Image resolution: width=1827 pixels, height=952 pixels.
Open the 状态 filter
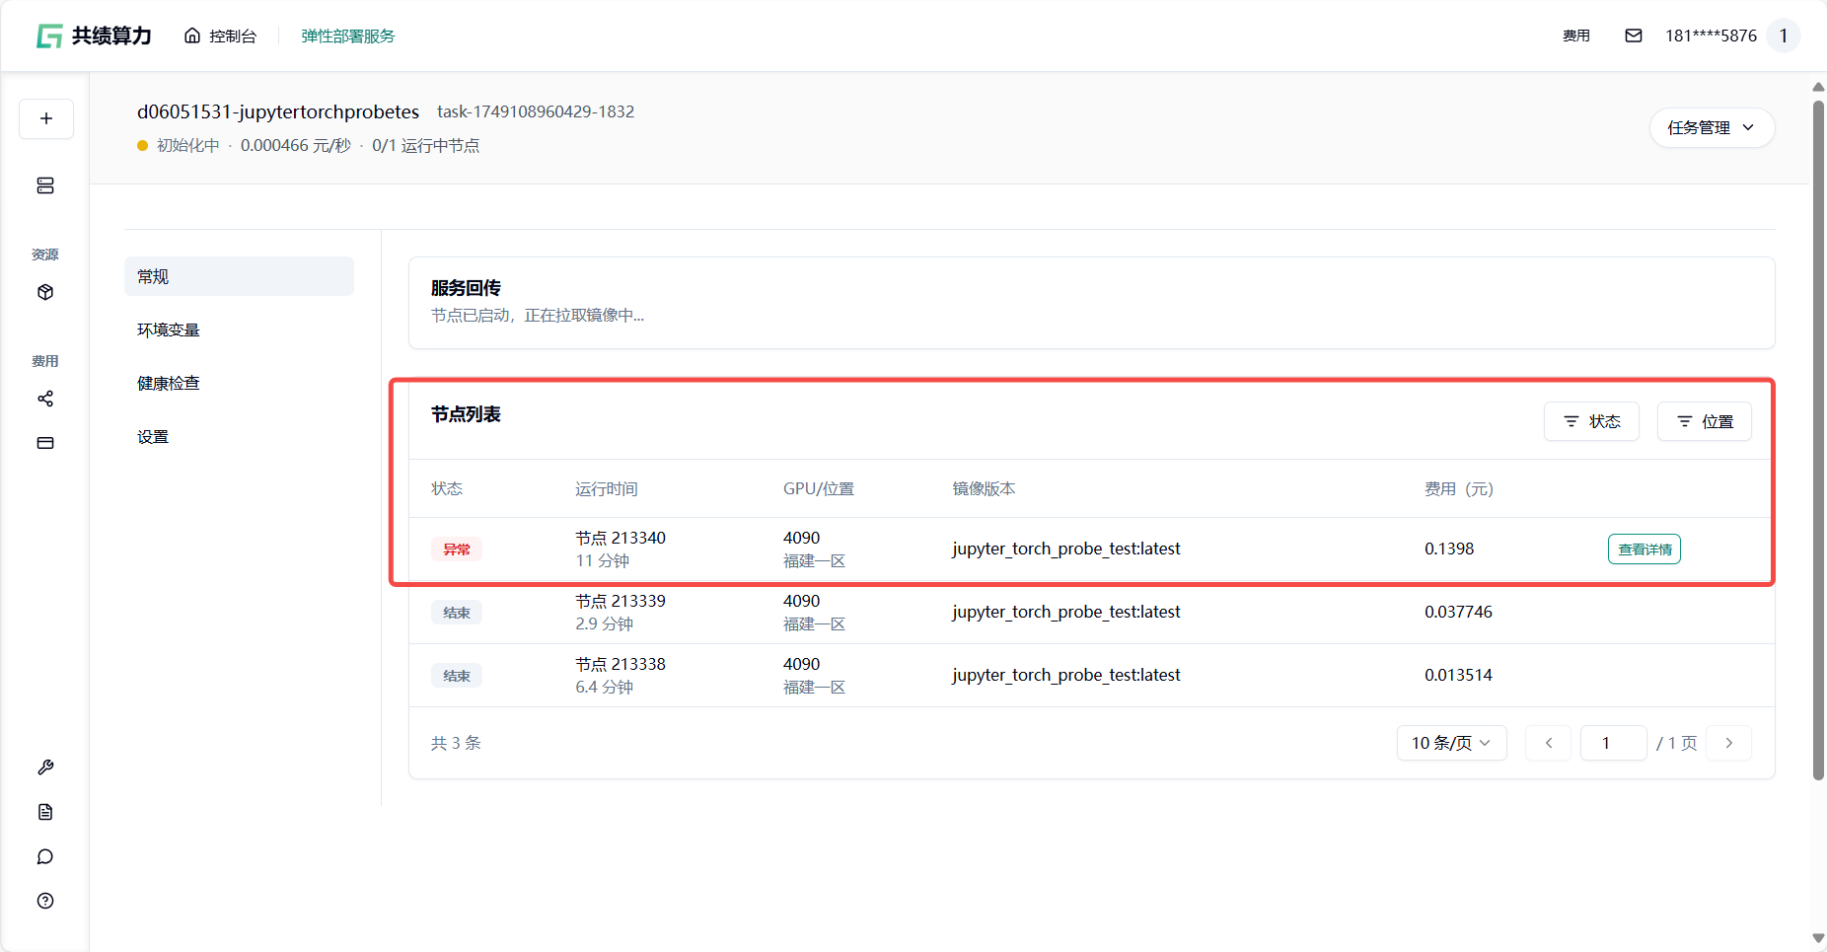[x=1591, y=421]
